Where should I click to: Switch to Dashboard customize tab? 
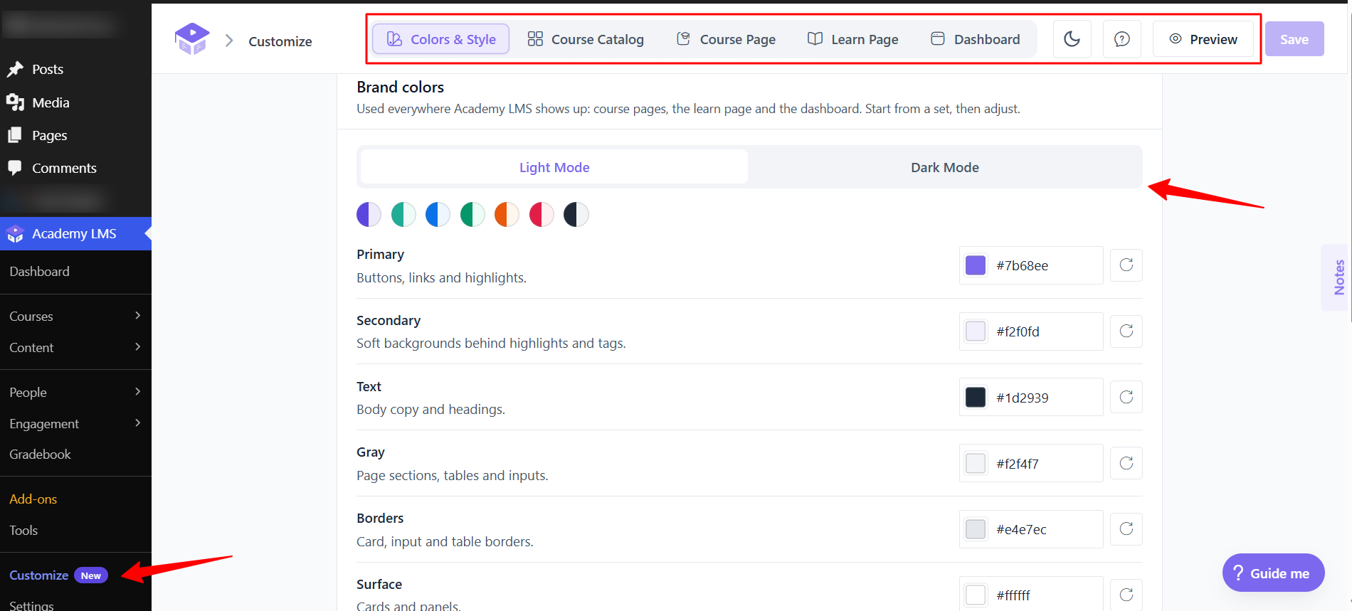(976, 39)
